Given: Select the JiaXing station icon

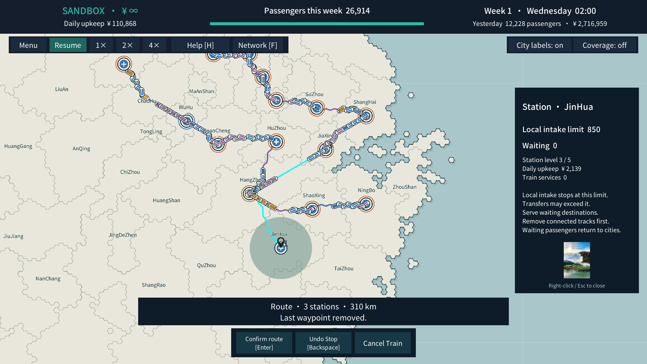Looking at the screenshot, I should (326, 150).
